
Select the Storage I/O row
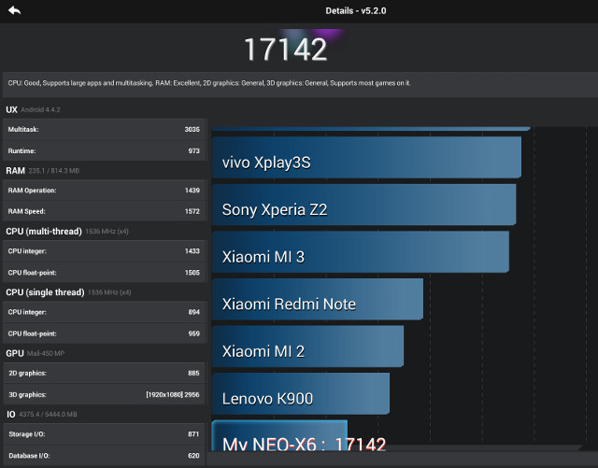(104, 434)
